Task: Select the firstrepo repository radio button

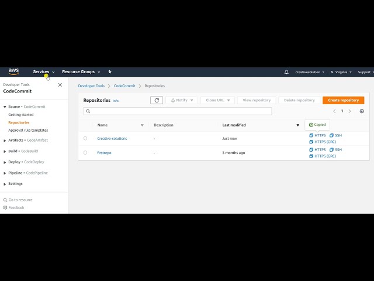Action: (x=85, y=153)
